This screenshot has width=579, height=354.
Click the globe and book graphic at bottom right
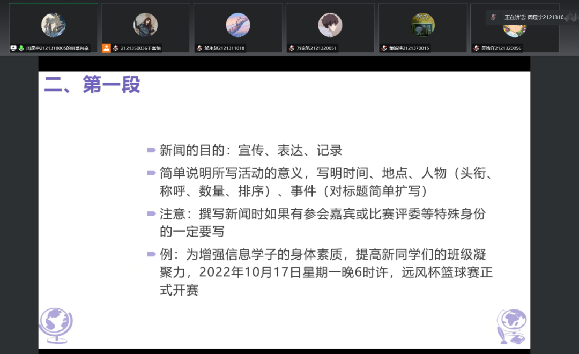511,327
